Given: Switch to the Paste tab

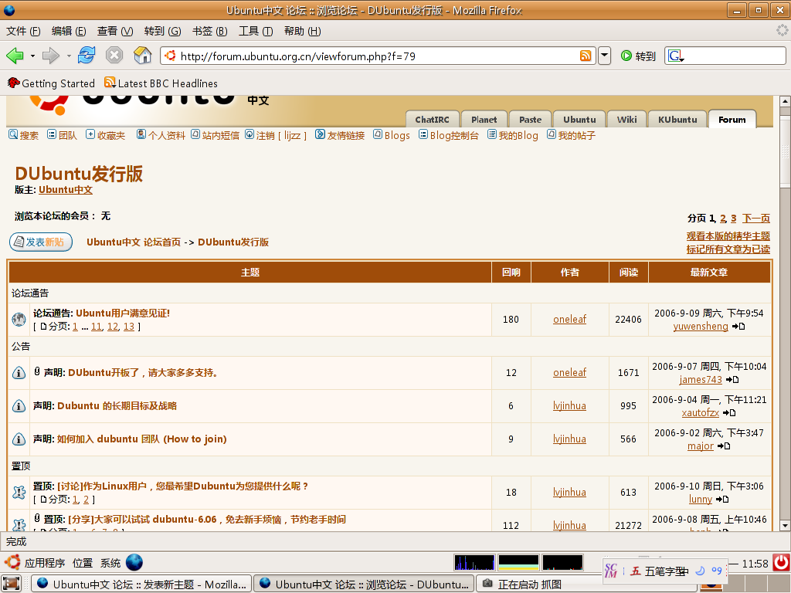Looking at the screenshot, I should coord(530,120).
